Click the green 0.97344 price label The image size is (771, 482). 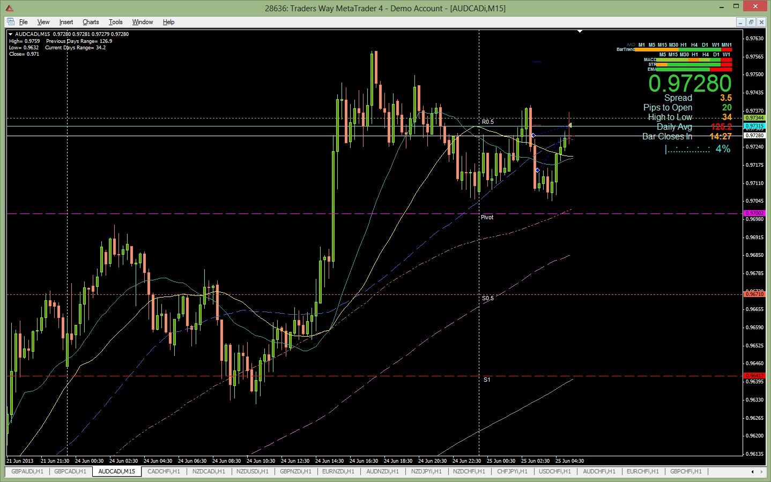click(x=754, y=117)
